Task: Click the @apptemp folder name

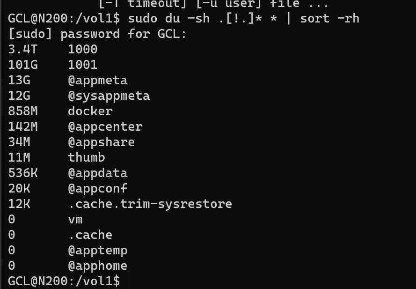Action: point(97,251)
